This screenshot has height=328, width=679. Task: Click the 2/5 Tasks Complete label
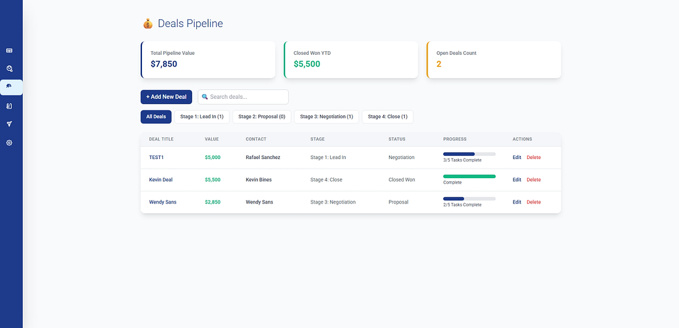462,205
